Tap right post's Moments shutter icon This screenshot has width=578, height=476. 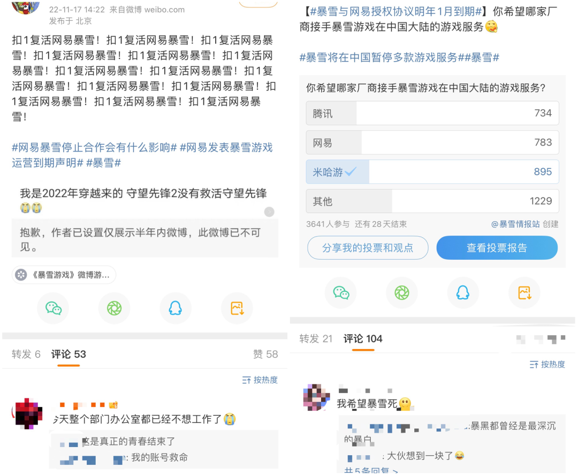click(402, 293)
